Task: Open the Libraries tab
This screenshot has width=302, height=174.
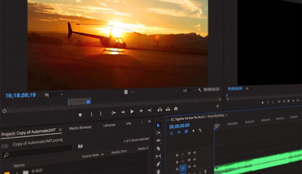Action: click(109, 125)
